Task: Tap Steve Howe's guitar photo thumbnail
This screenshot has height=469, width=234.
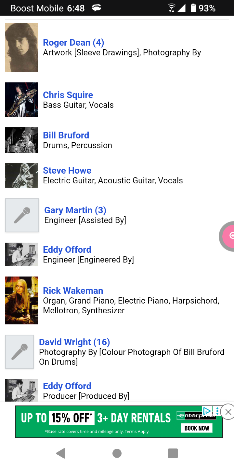Action: (21, 176)
